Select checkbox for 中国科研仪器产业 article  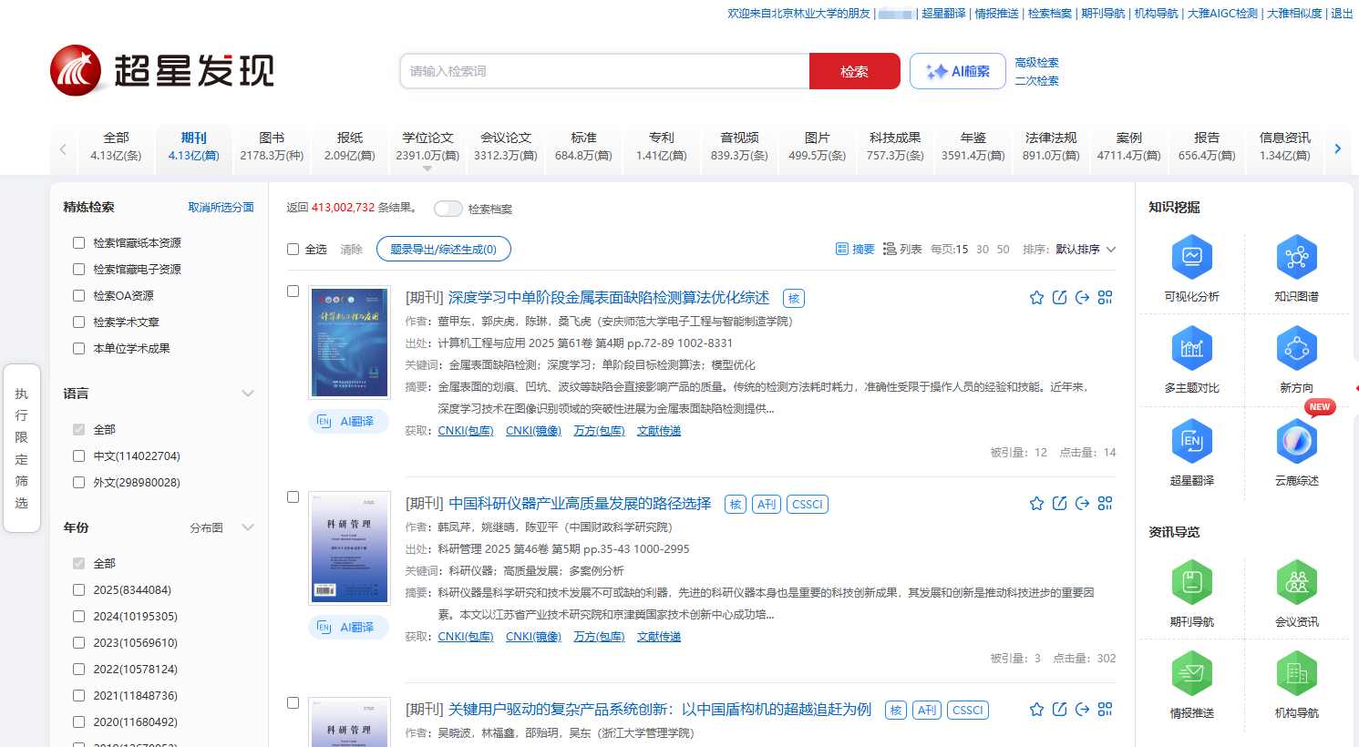[x=293, y=497]
